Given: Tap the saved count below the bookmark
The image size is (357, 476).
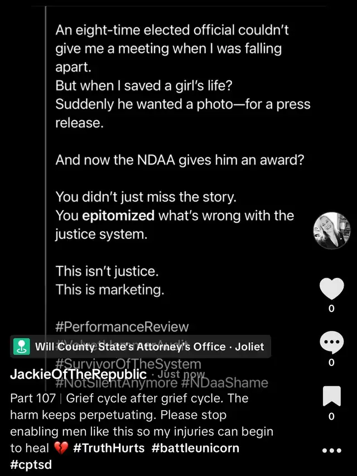Looking at the screenshot, I should pyautogui.click(x=331, y=416).
